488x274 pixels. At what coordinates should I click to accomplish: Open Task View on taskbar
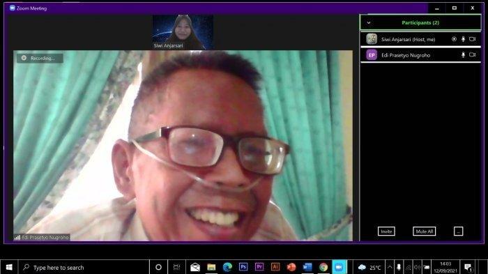point(176,267)
